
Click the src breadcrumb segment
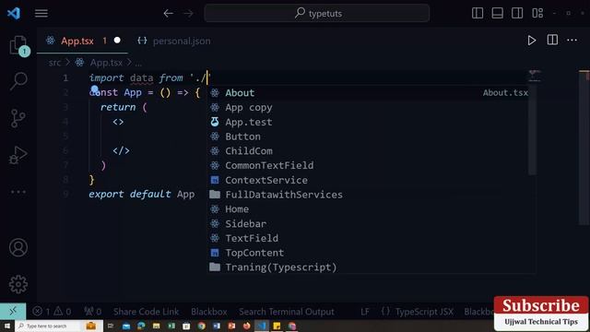(x=54, y=63)
